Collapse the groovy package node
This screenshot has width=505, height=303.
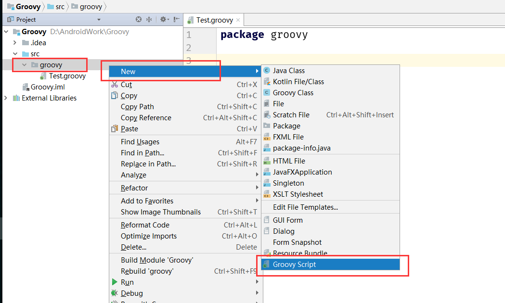pyautogui.click(x=24, y=64)
